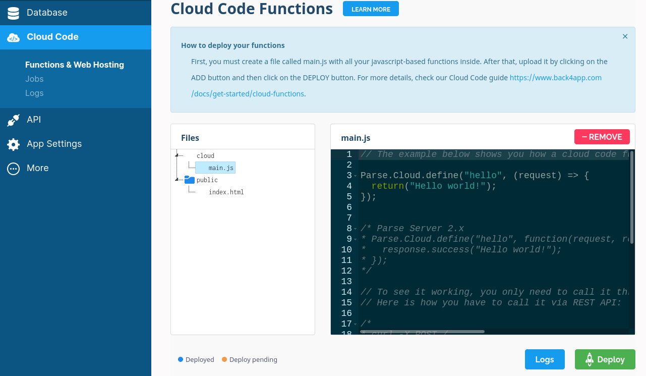This screenshot has height=376, width=646.
Task: Collapse the cloud folder in the Files tree
Action: pos(177,154)
